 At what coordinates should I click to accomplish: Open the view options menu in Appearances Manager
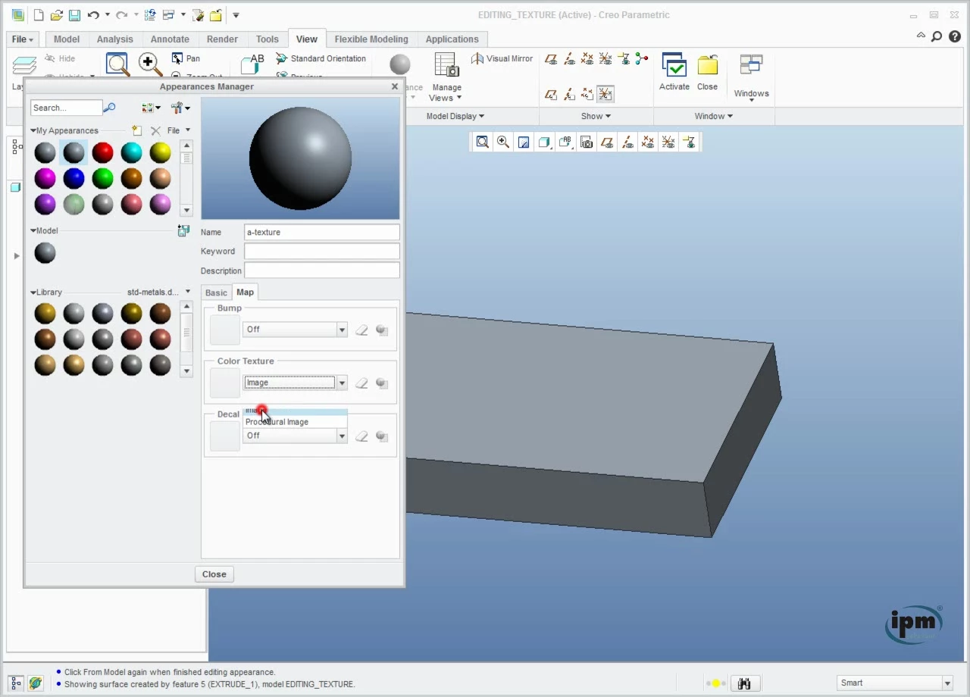click(151, 108)
